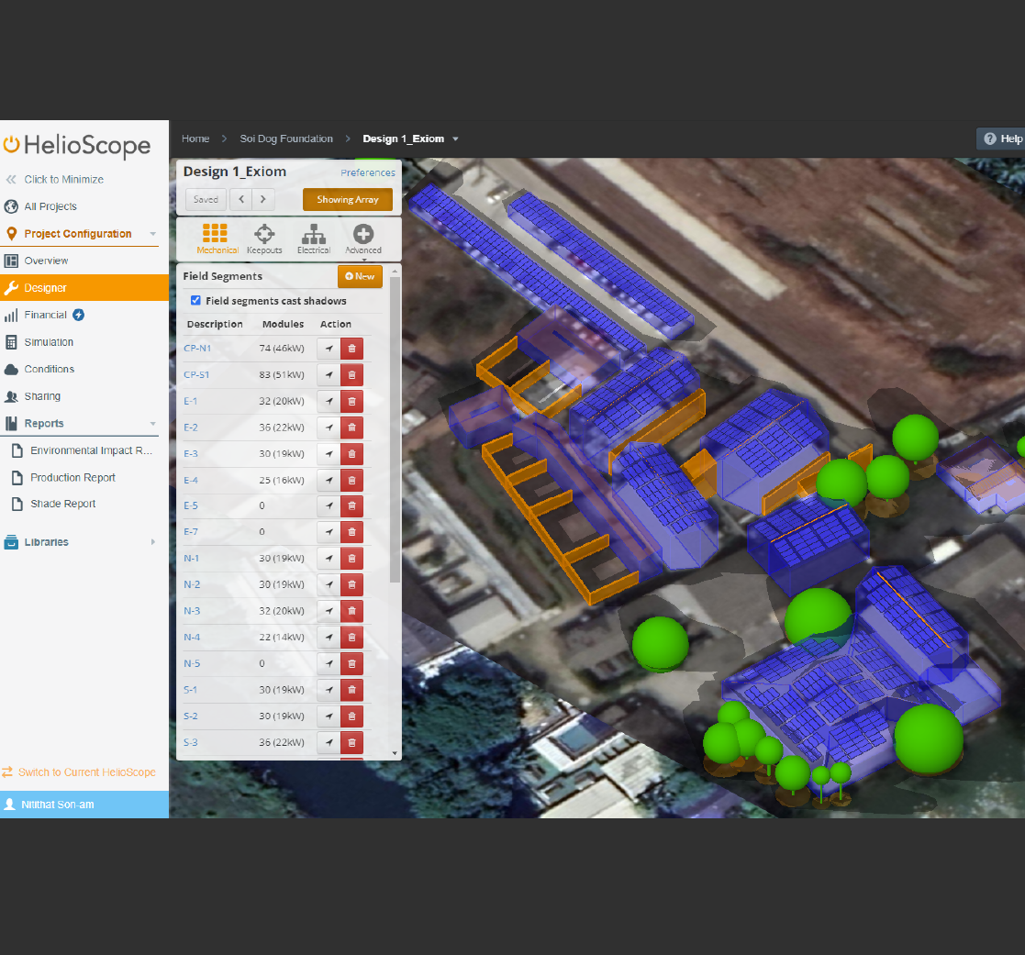The width and height of the screenshot is (1025, 955).
Task: Collapse the Reports section
Action: (152, 424)
